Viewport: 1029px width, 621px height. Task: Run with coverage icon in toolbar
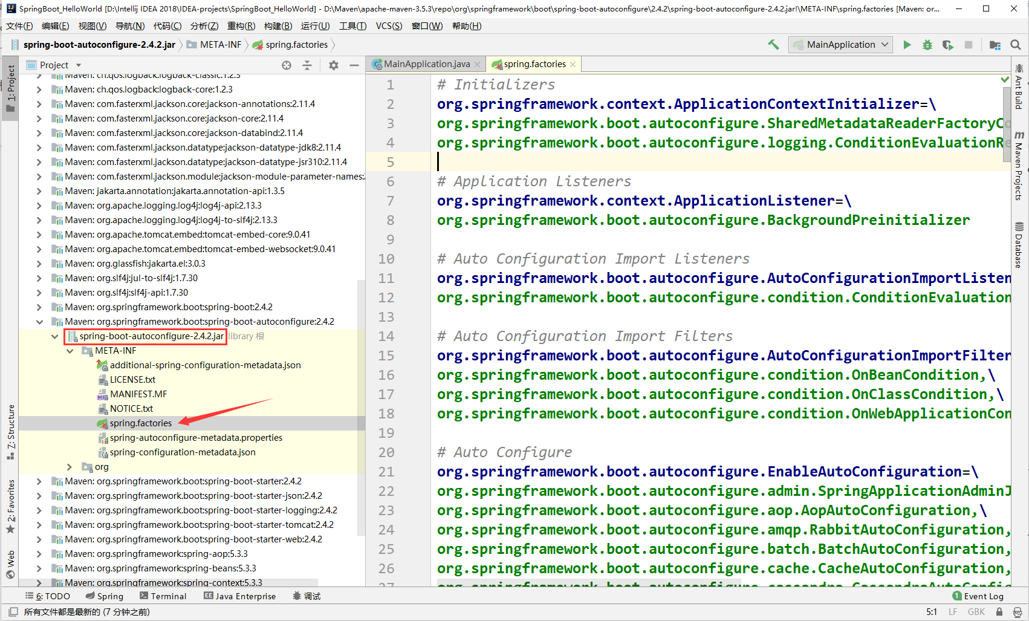click(947, 45)
